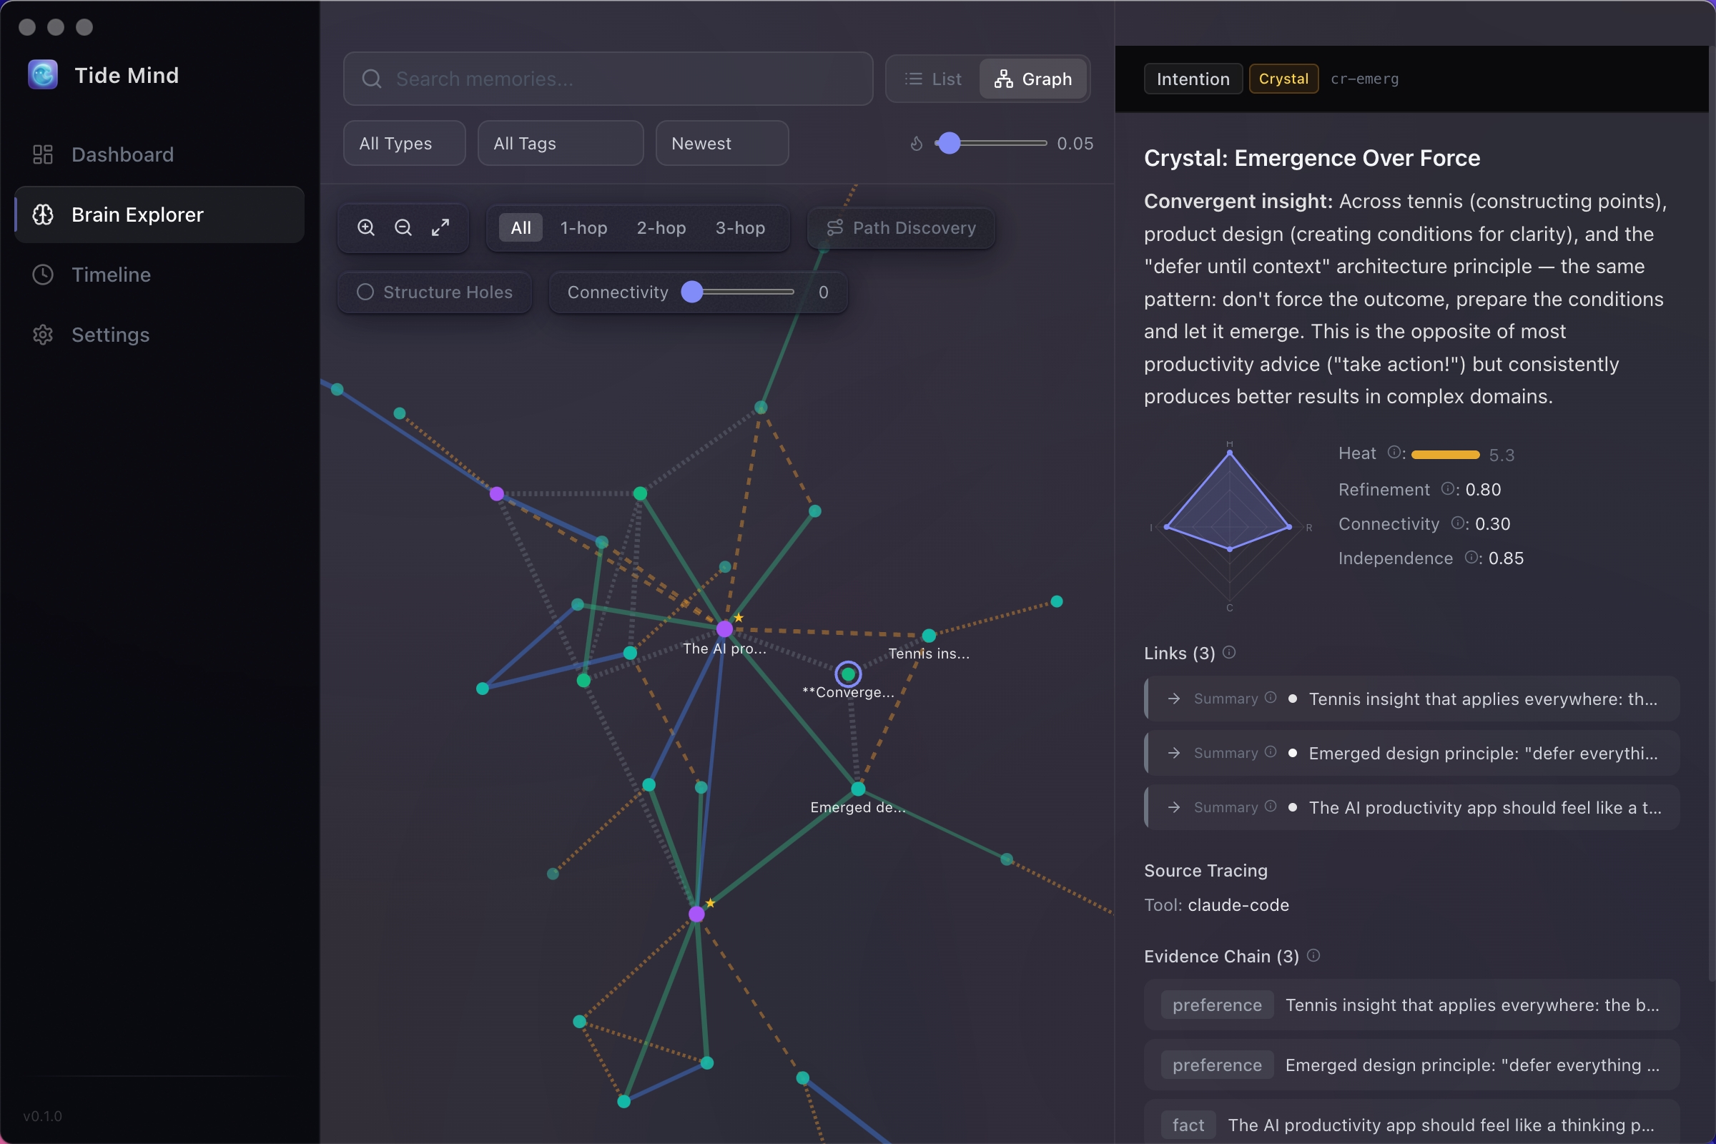
Task: Select the 2-hop tab
Action: (x=660, y=227)
